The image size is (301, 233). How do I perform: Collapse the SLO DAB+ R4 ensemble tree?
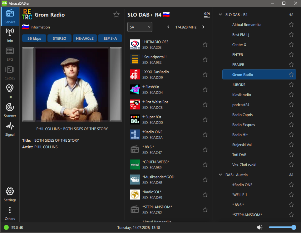pyautogui.click(x=220, y=15)
